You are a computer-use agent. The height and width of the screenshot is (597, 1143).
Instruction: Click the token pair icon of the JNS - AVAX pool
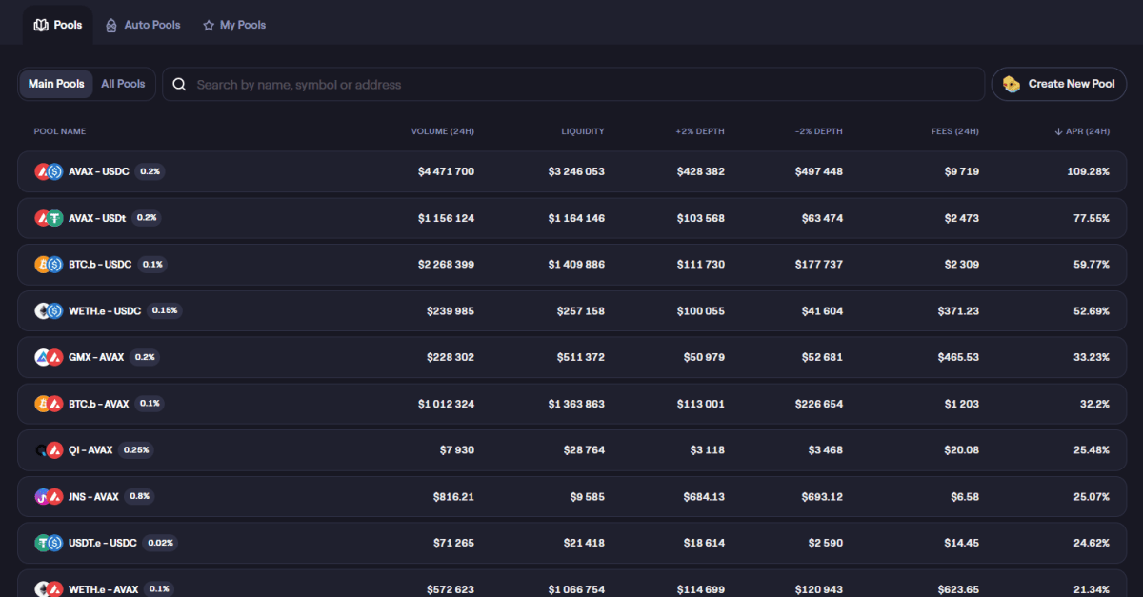coord(49,496)
